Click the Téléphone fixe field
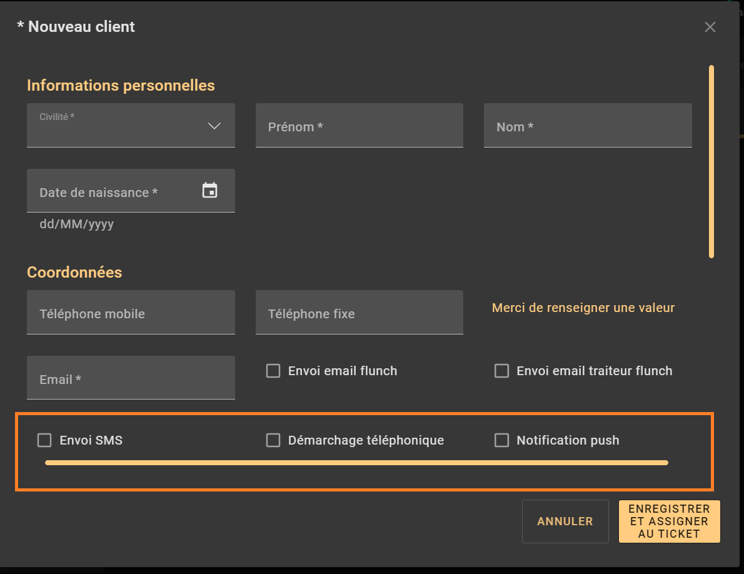The width and height of the screenshot is (744, 574). [x=359, y=313]
